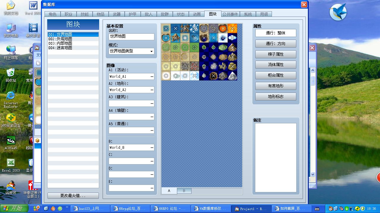Browse image for the E tileset field

pos(152,188)
